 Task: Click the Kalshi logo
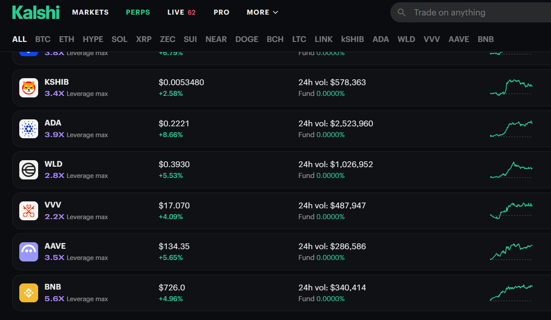tap(36, 12)
